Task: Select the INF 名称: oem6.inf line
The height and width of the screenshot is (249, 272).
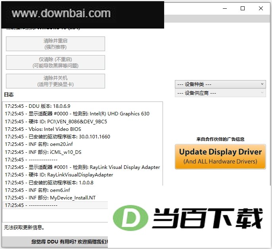Action: (37, 190)
